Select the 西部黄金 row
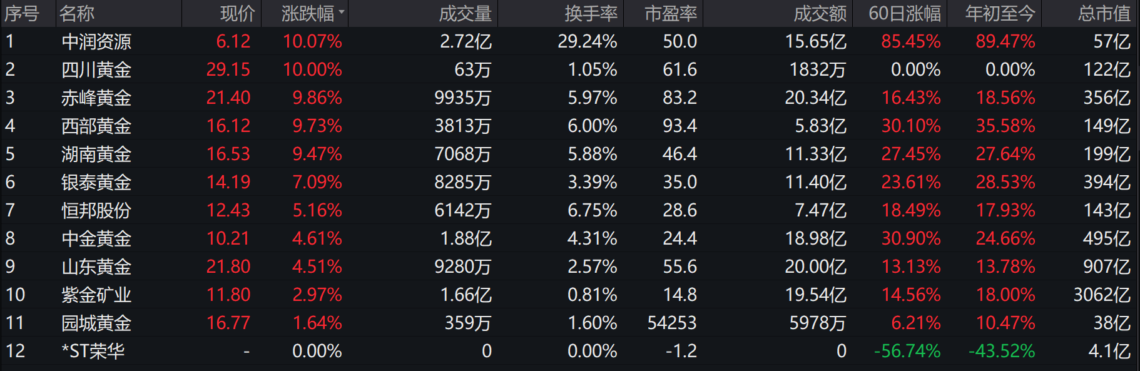 96,126
